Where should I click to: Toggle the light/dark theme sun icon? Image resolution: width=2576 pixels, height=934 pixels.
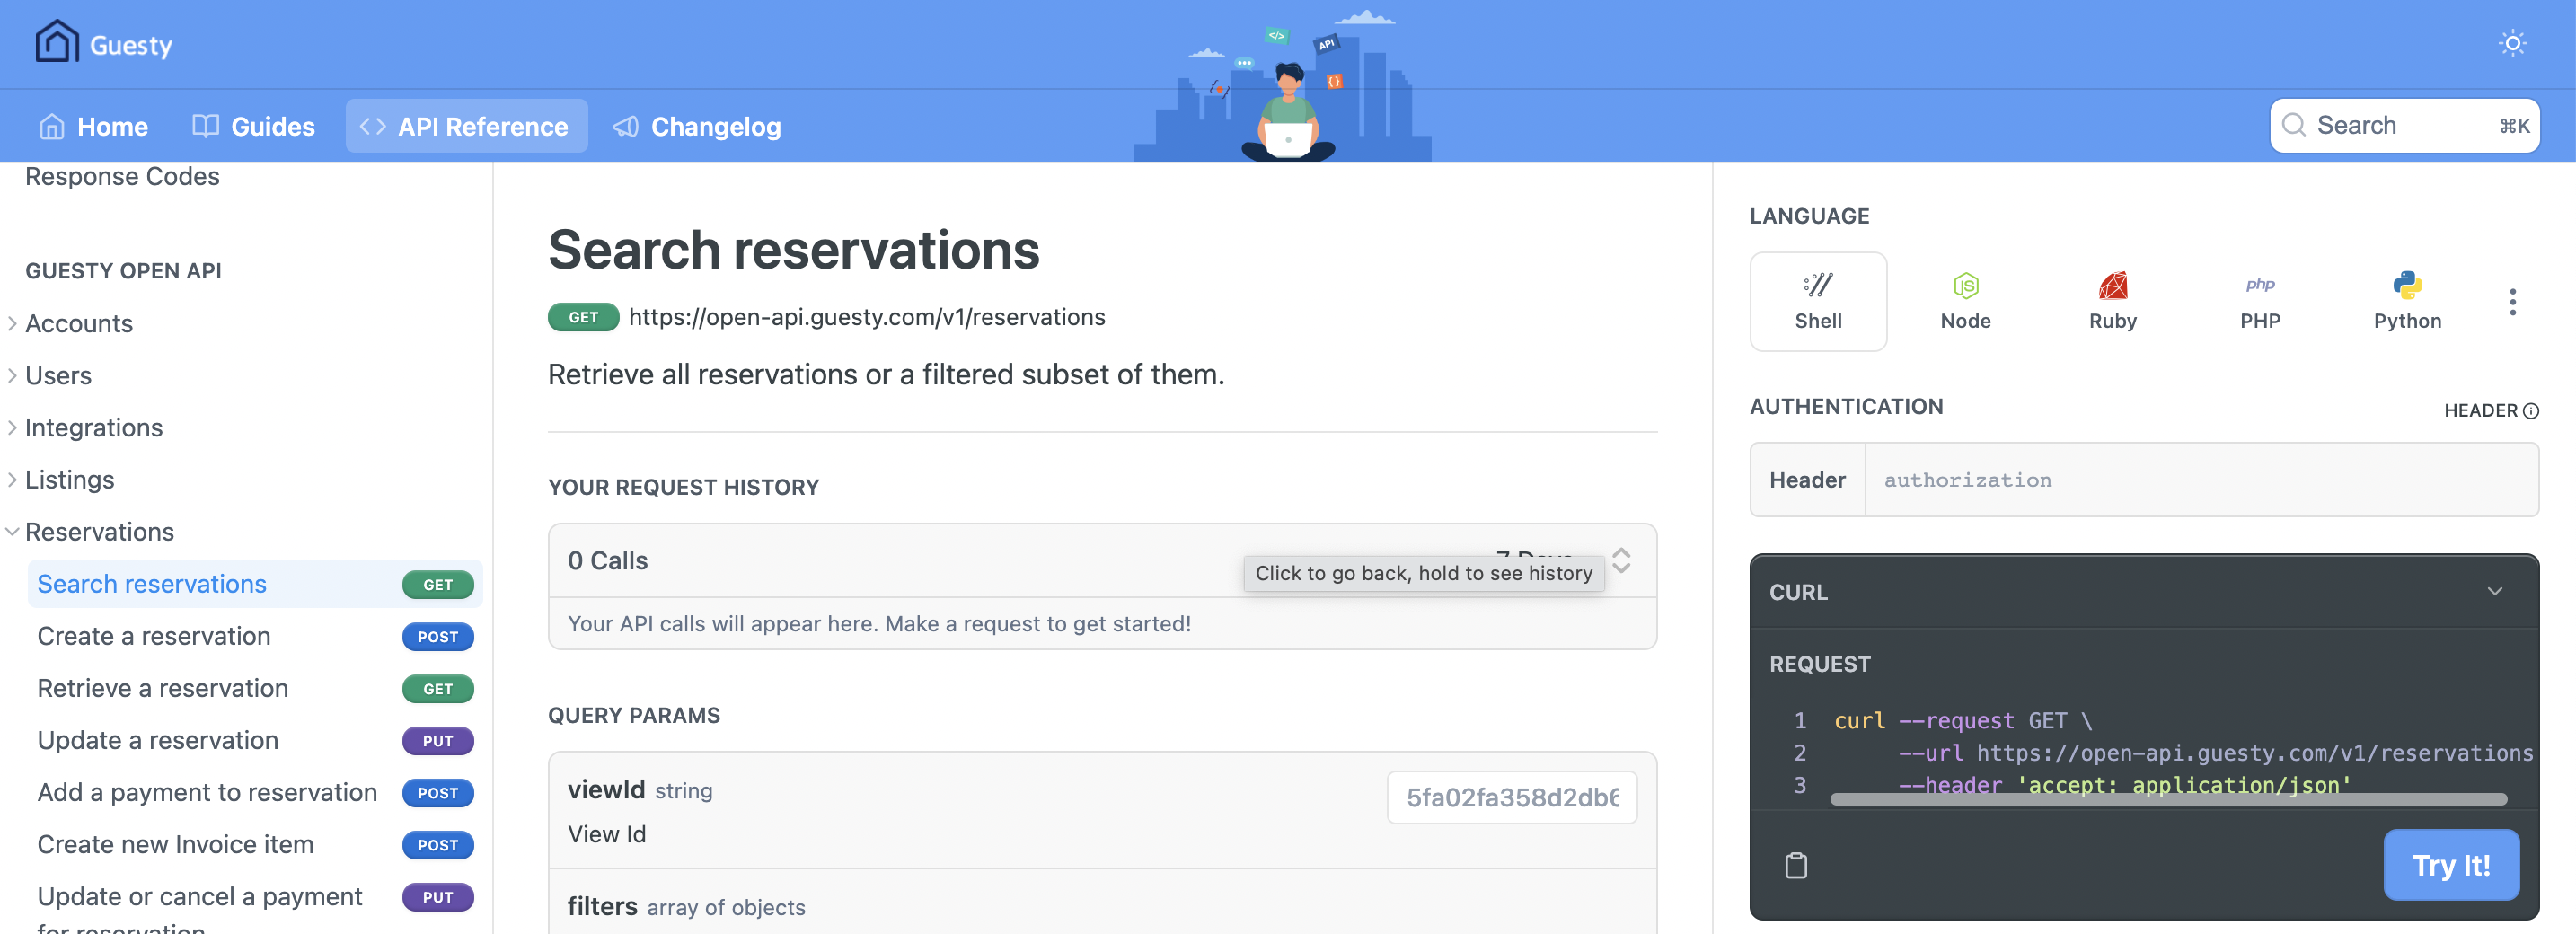2511,43
